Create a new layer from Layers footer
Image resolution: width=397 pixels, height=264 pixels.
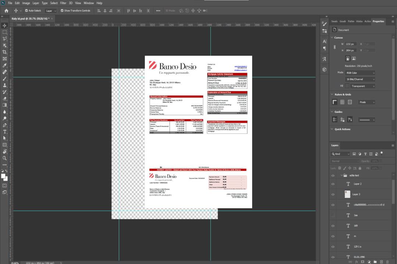(381, 261)
